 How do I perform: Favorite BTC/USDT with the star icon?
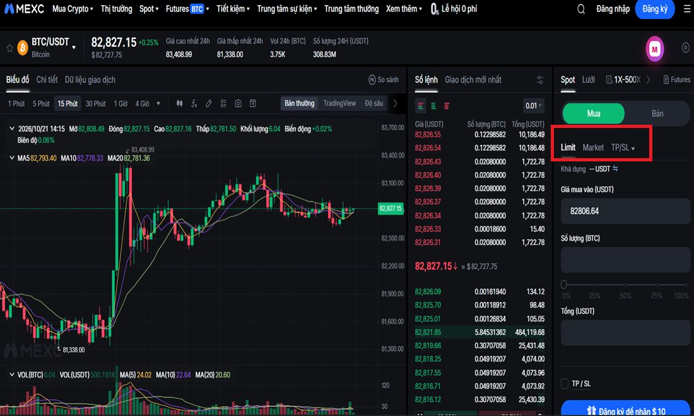(x=9, y=47)
